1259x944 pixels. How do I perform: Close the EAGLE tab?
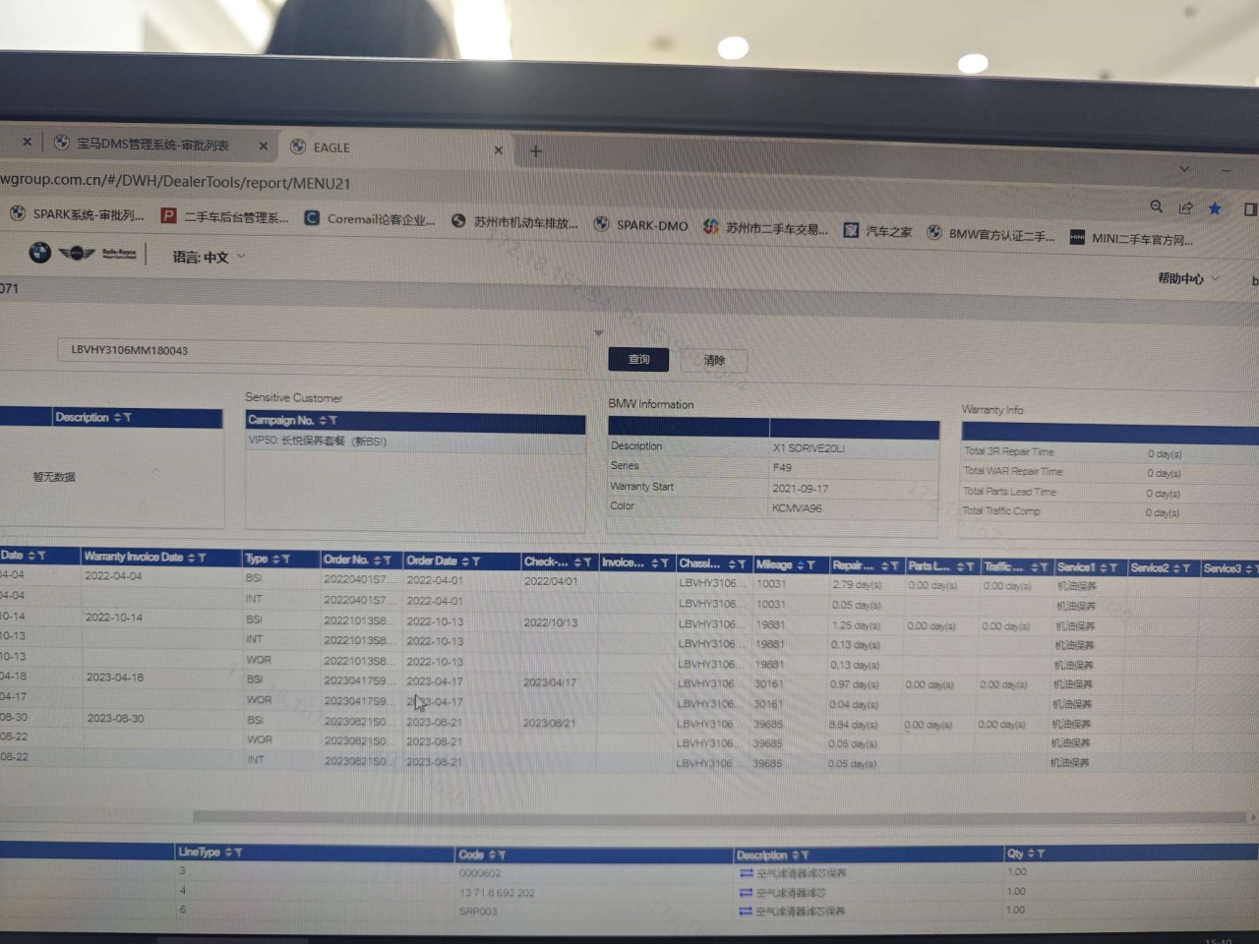[498, 149]
